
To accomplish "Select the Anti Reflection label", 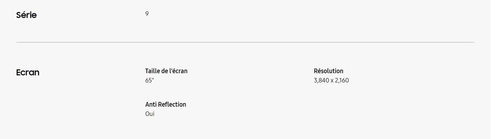I will point(166,105).
